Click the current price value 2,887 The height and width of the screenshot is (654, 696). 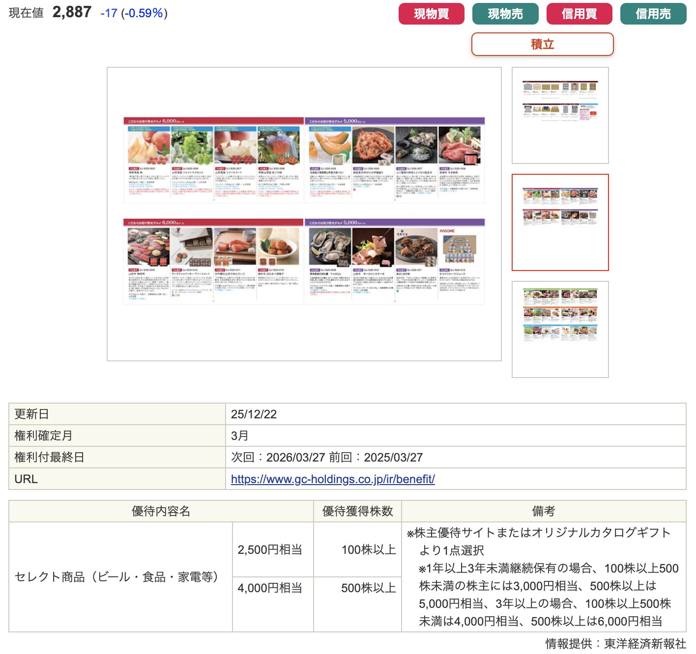pos(72,12)
